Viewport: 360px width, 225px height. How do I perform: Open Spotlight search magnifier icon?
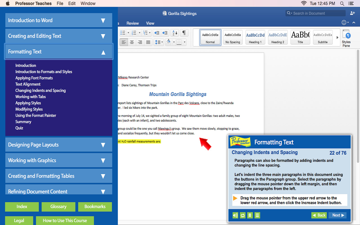click(342, 3)
